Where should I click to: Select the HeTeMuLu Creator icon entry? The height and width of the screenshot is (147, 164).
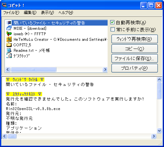[9, 39]
